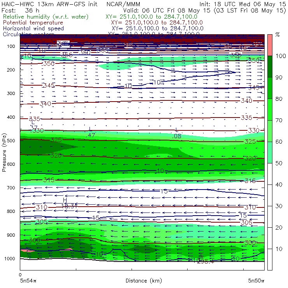This screenshot has width=288, height=288.
Task: Click the red XY coordinates text
Action: click(x=157, y=23)
